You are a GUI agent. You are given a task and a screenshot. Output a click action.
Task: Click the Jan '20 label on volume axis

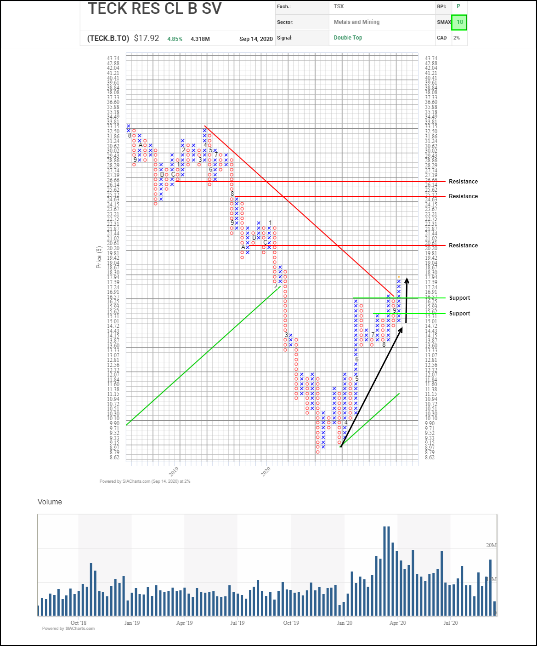click(x=345, y=623)
